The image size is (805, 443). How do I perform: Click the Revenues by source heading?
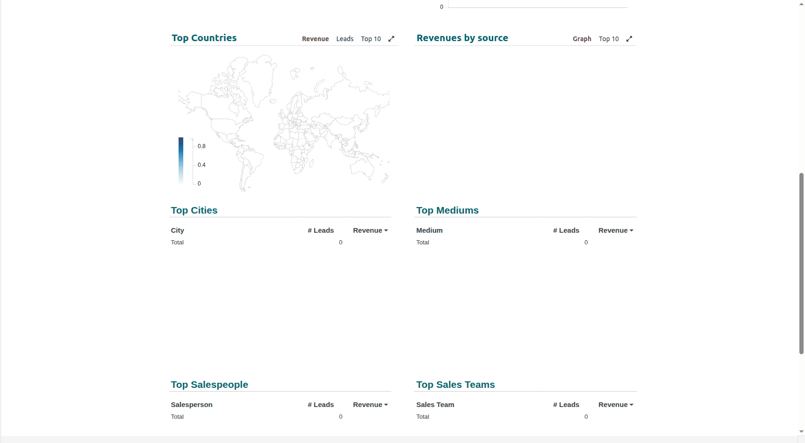[462, 38]
